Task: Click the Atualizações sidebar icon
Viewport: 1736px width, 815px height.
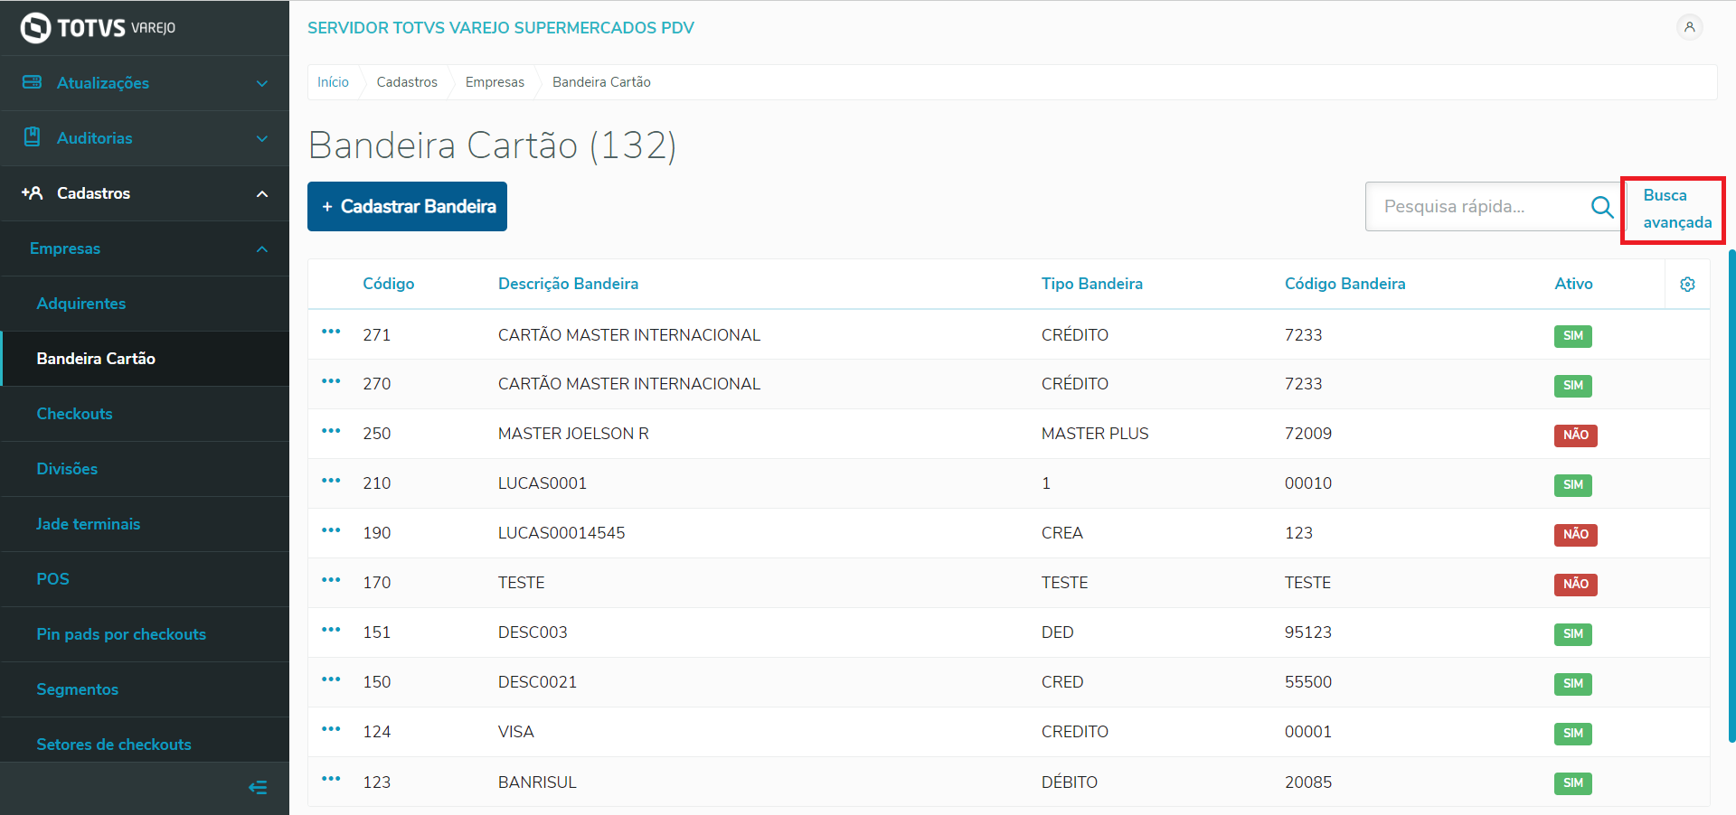Action: tap(33, 82)
